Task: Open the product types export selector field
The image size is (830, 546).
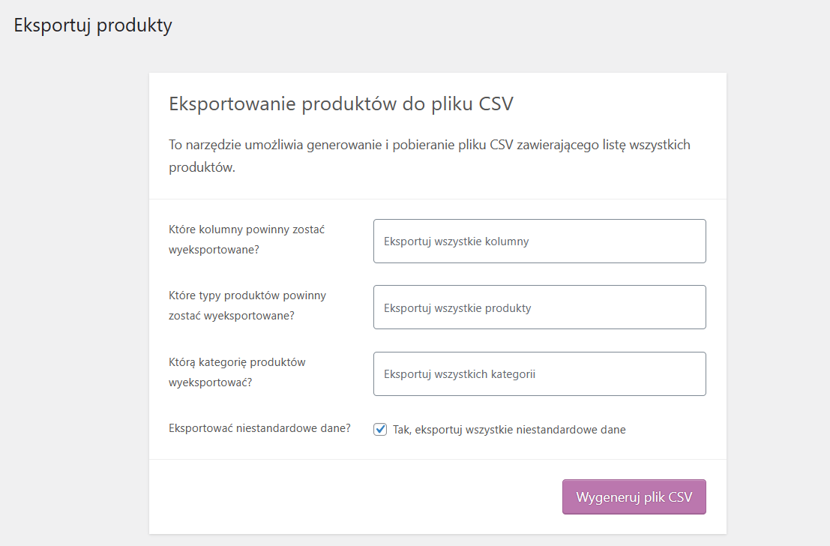Action: click(539, 307)
